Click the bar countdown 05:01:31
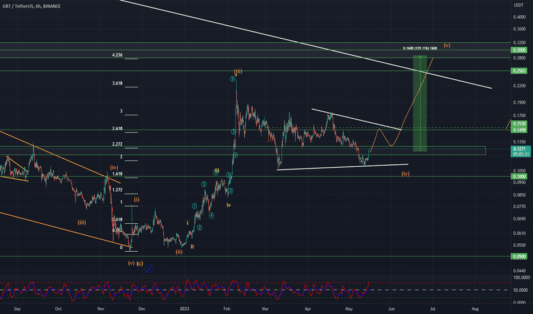533x314 pixels. pyautogui.click(x=520, y=154)
